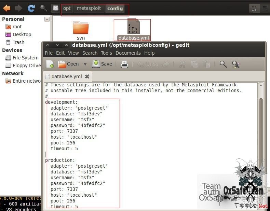Click the Open folder icon in gedit
The image size is (270, 211).
62,64
